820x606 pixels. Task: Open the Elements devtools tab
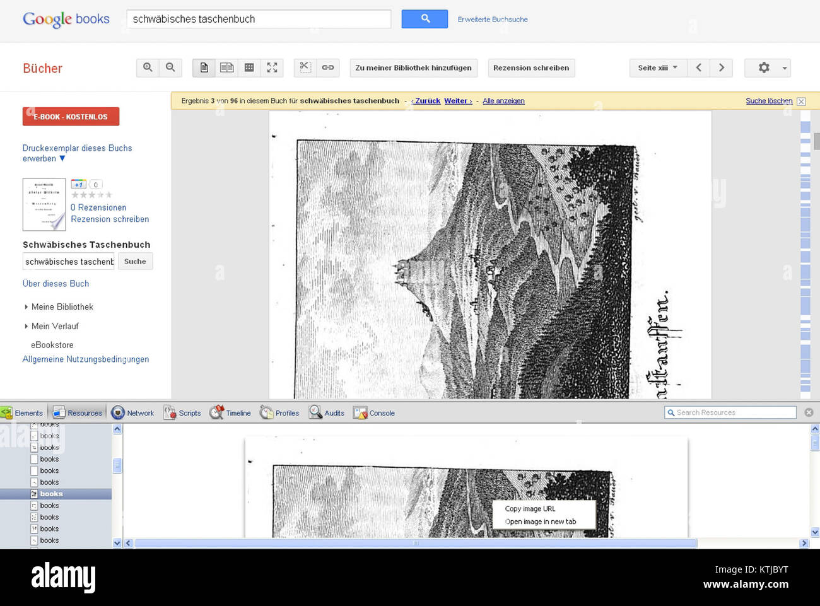(22, 413)
